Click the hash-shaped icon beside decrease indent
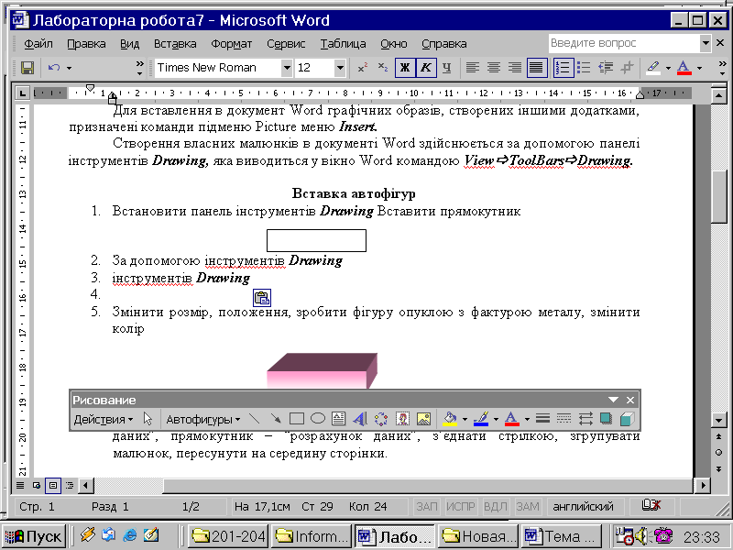733x550 pixels. (627, 68)
